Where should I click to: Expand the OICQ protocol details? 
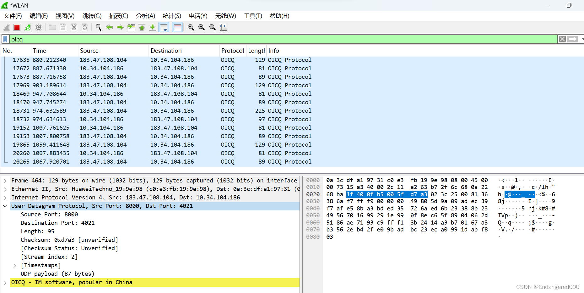point(5,282)
